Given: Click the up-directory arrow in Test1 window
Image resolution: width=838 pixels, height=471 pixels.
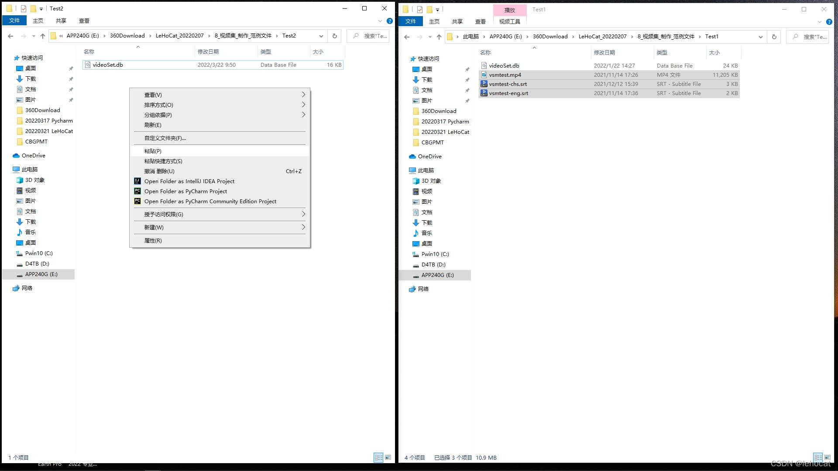Looking at the screenshot, I should (439, 37).
